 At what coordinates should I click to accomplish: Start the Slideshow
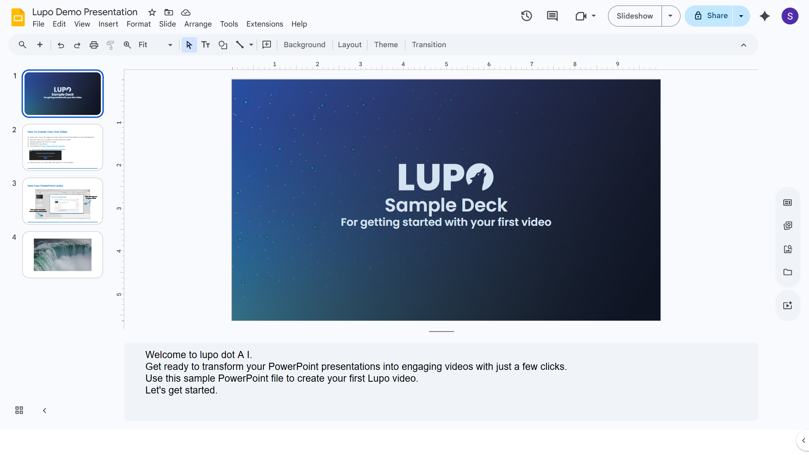635,16
